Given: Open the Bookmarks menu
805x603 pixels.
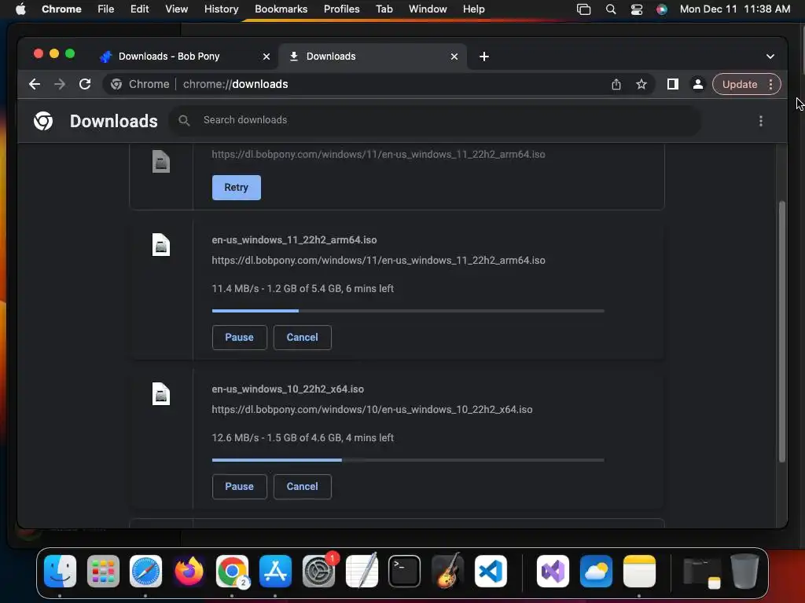Looking at the screenshot, I should (x=281, y=9).
